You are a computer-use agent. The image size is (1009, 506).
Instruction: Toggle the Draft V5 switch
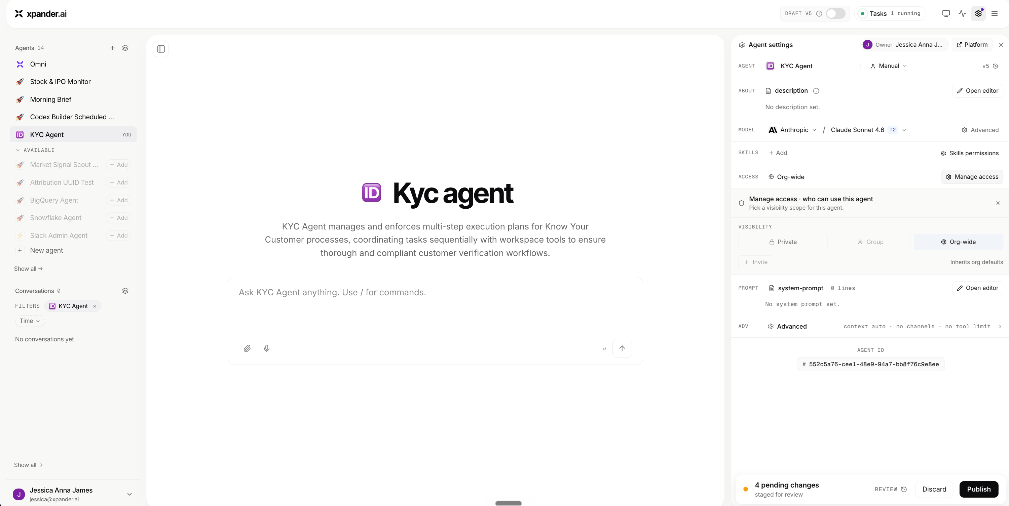point(835,14)
